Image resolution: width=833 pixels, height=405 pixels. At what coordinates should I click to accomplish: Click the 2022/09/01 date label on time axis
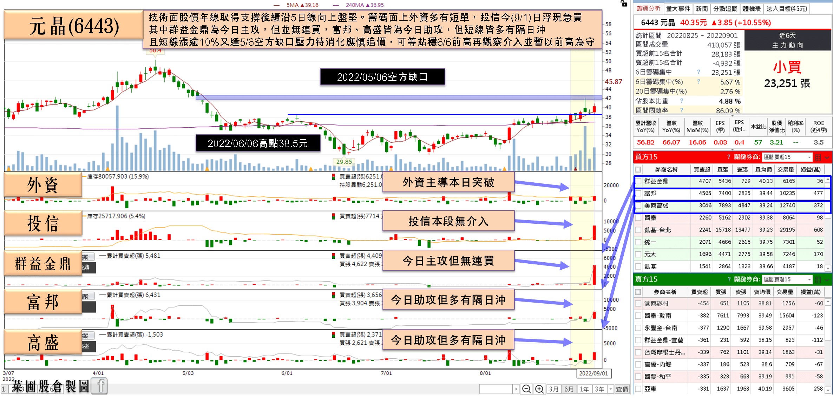point(593,373)
